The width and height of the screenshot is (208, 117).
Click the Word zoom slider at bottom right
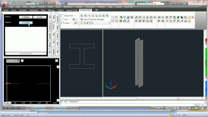click(198, 115)
